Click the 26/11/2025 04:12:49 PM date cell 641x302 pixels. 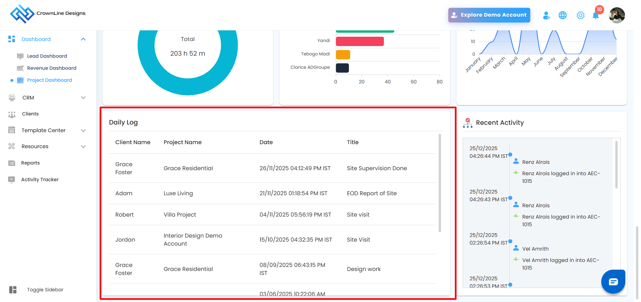click(295, 168)
